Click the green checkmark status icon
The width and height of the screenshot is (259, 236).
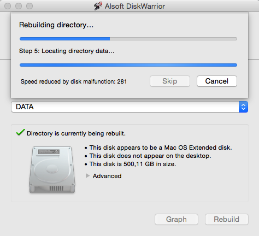pos(21,132)
